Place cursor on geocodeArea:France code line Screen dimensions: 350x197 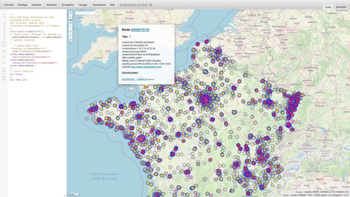point(36,37)
